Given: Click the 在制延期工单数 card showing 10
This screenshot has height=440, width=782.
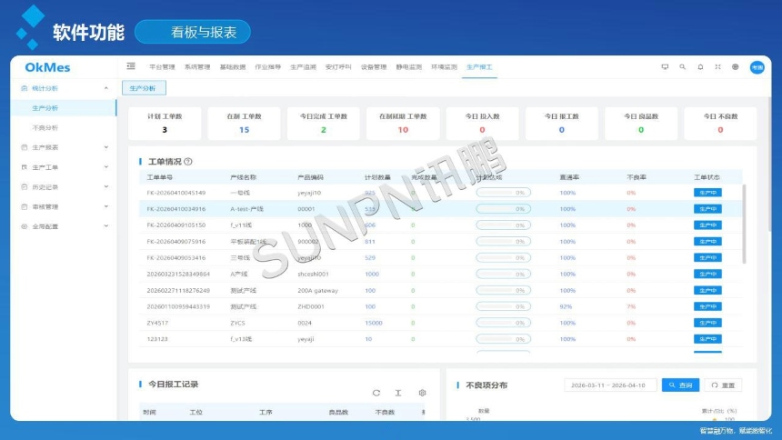Looking at the screenshot, I should pyautogui.click(x=403, y=124).
